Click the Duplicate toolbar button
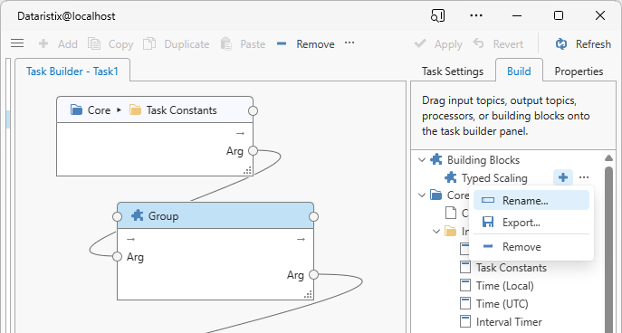 point(177,43)
